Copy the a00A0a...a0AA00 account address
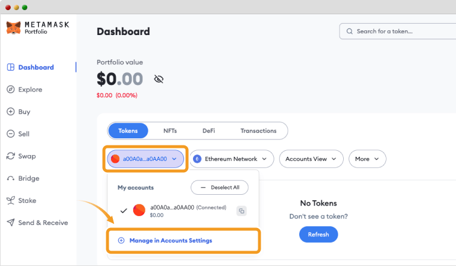The height and width of the screenshot is (266, 456). (x=242, y=211)
